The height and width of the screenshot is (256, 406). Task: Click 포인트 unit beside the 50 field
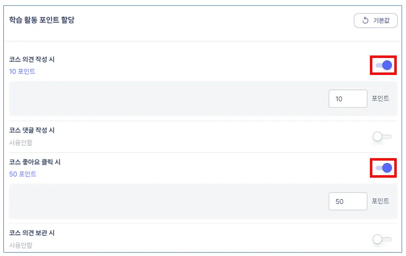[380, 201]
